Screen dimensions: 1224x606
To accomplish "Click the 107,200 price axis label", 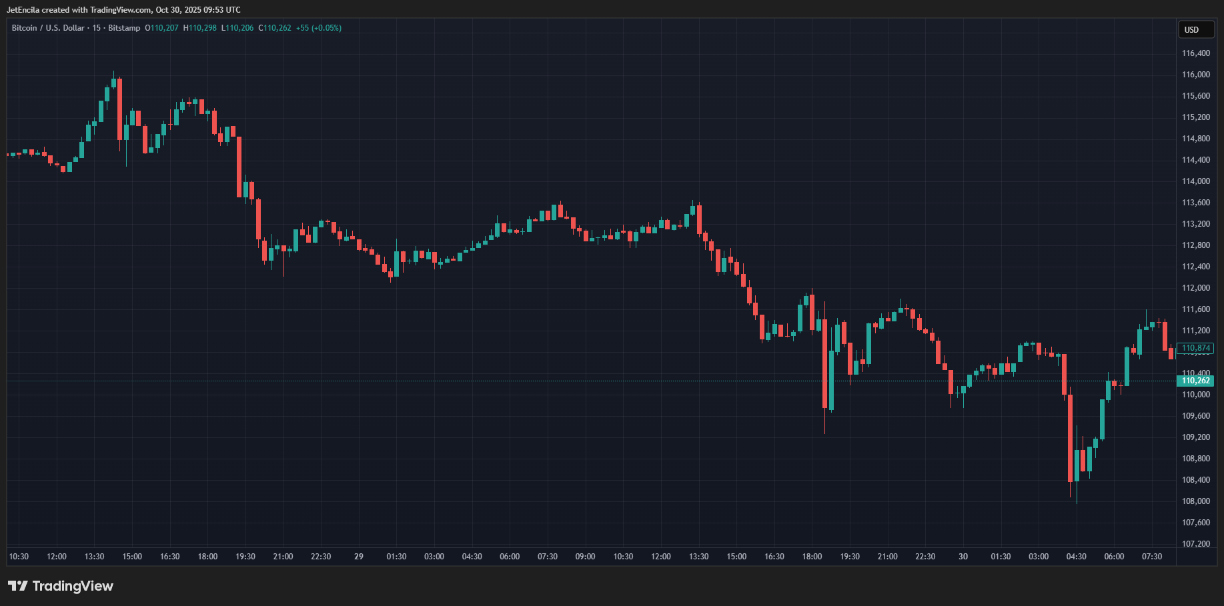I will click(x=1195, y=544).
